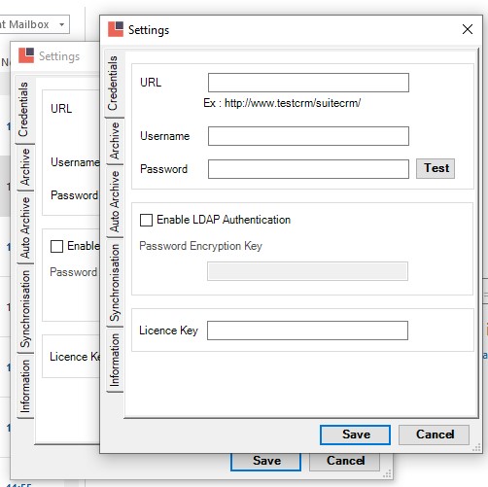488x487 pixels.
Task: Open the Auto Archive tab in front dialog
Action: [115, 201]
